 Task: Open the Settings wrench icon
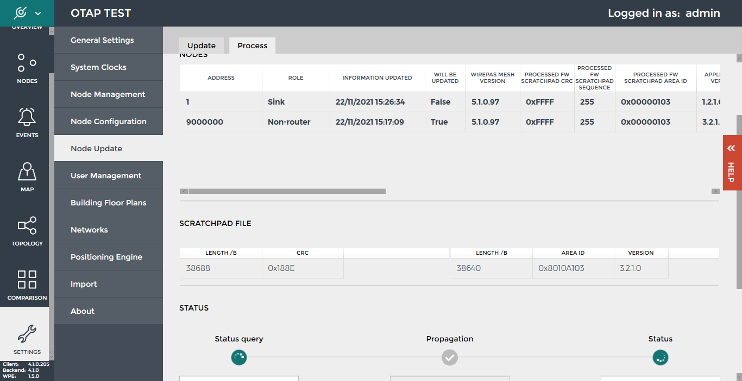[x=27, y=334]
